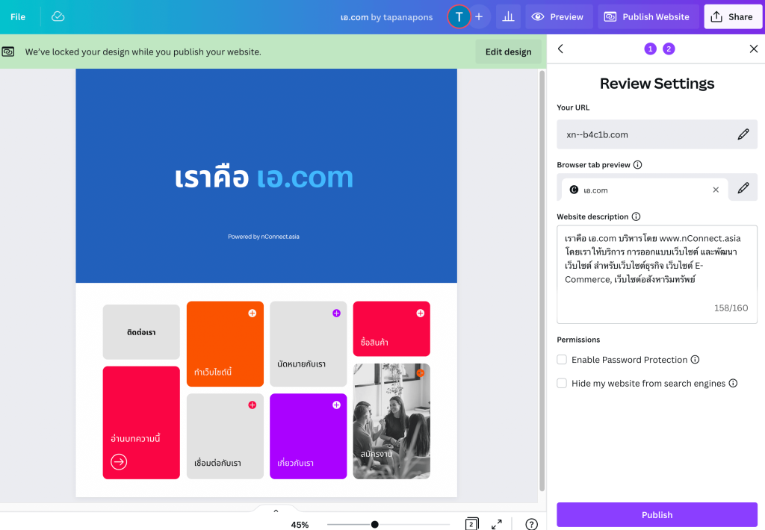The image size is (765, 530).
Task: Adjust the 45% zoom slider
Action: (x=375, y=524)
